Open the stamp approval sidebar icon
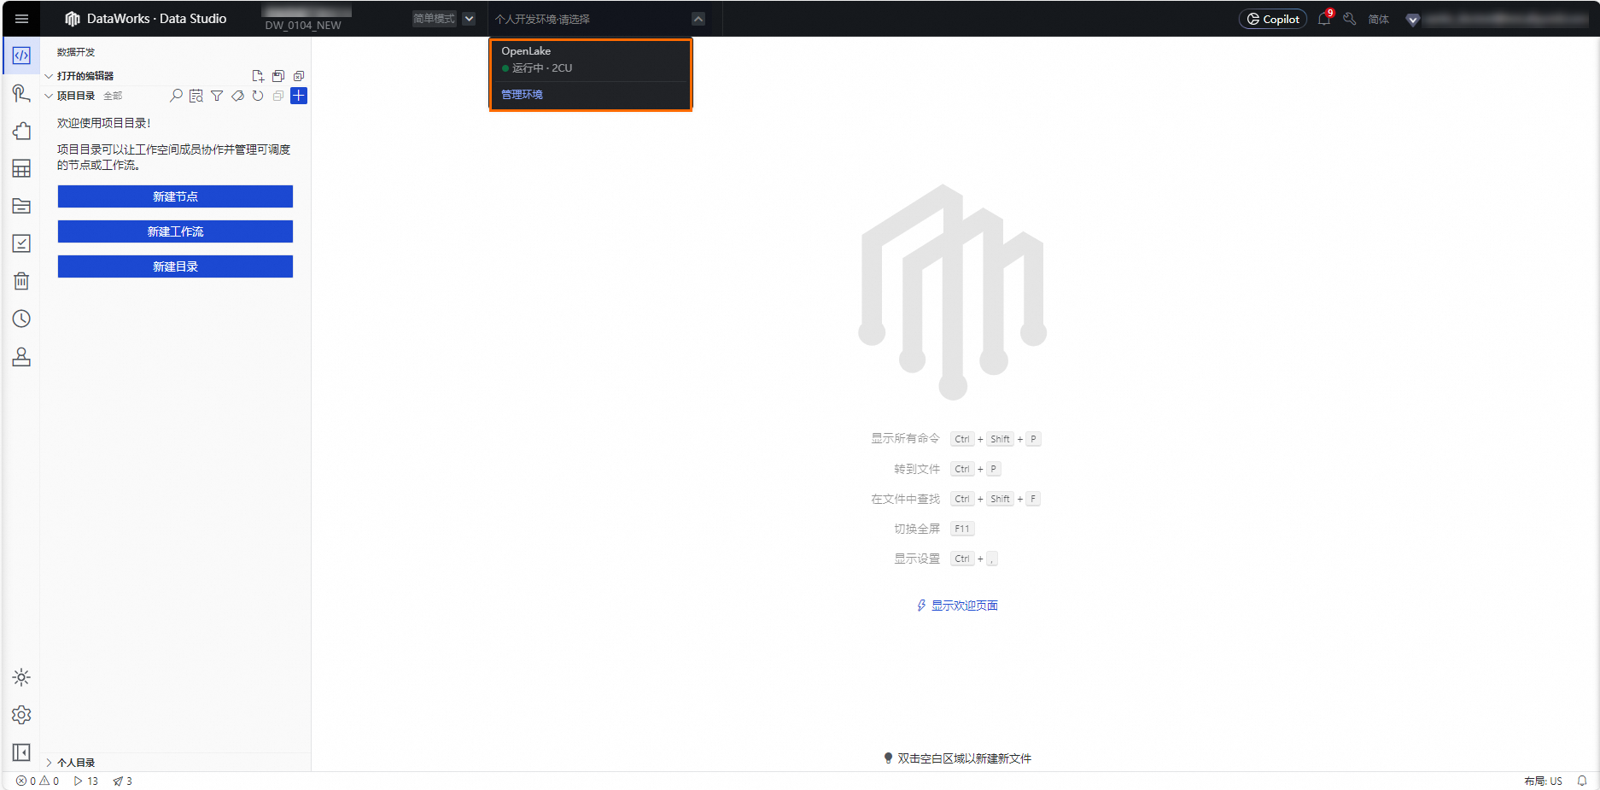Screen dimensions: 1600x790 pos(21,356)
